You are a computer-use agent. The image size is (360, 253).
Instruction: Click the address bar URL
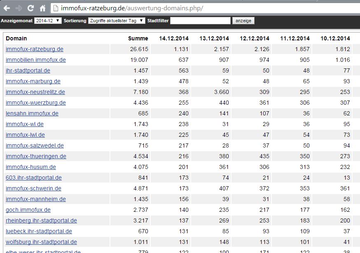tap(132, 8)
